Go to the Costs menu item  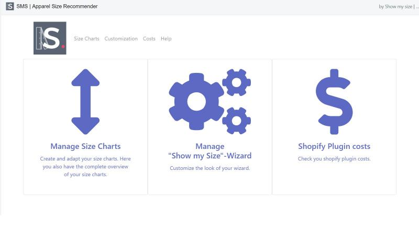[149, 38]
